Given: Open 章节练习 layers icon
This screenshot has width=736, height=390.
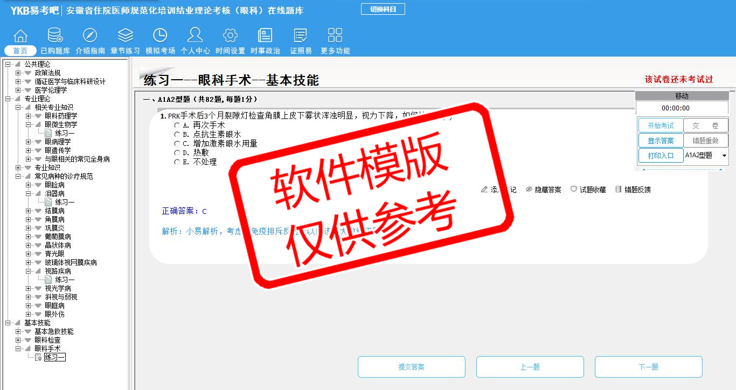Looking at the screenshot, I should click(125, 36).
